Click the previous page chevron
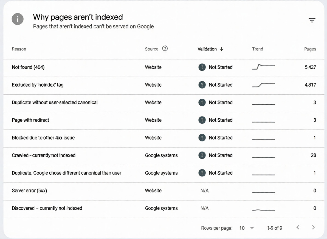 [x=298, y=227]
